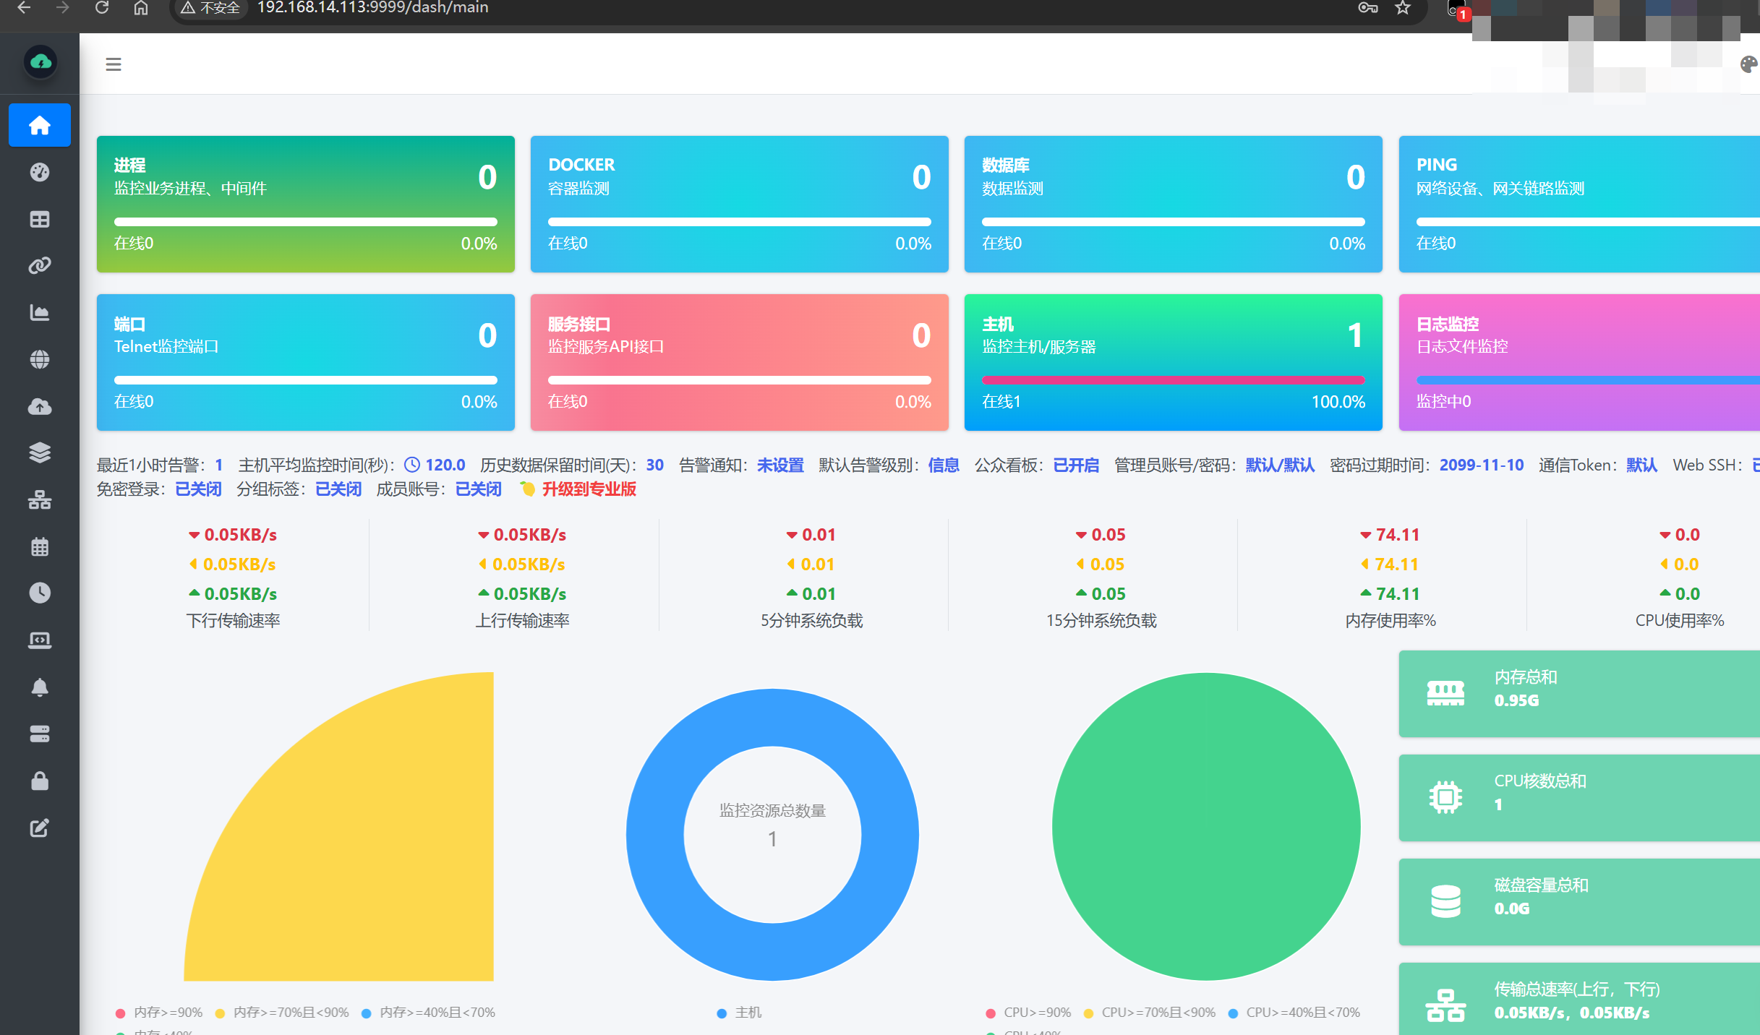The image size is (1760, 1035).
Task: Open the clock icon in sidebar
Action: click(40, 593)
